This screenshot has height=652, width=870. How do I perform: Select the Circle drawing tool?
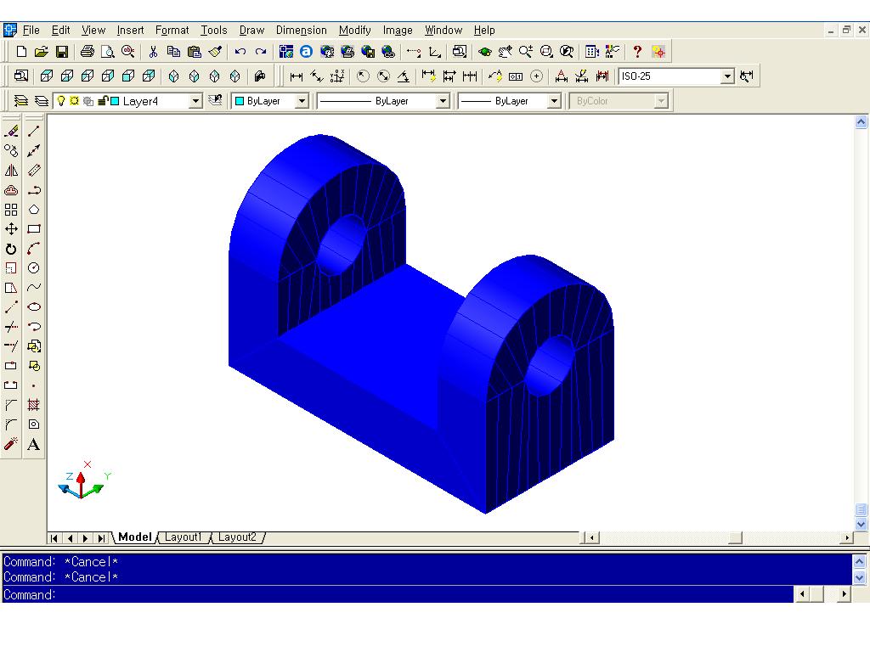[x=34, y=268]
